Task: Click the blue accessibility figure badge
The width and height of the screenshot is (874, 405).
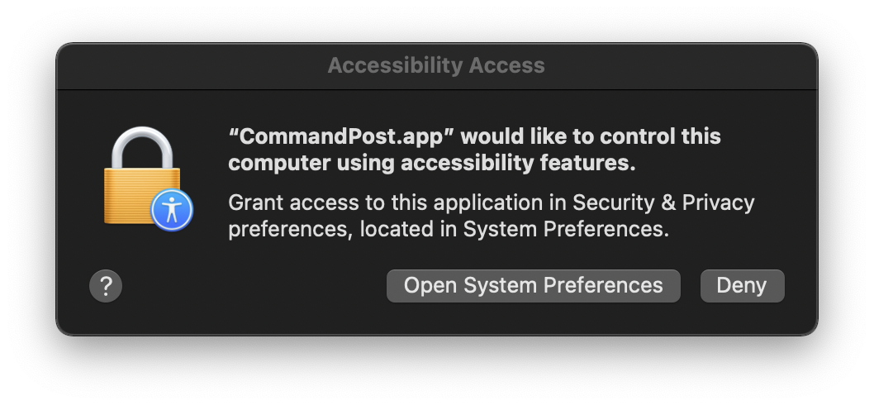Action: (172, 210)
